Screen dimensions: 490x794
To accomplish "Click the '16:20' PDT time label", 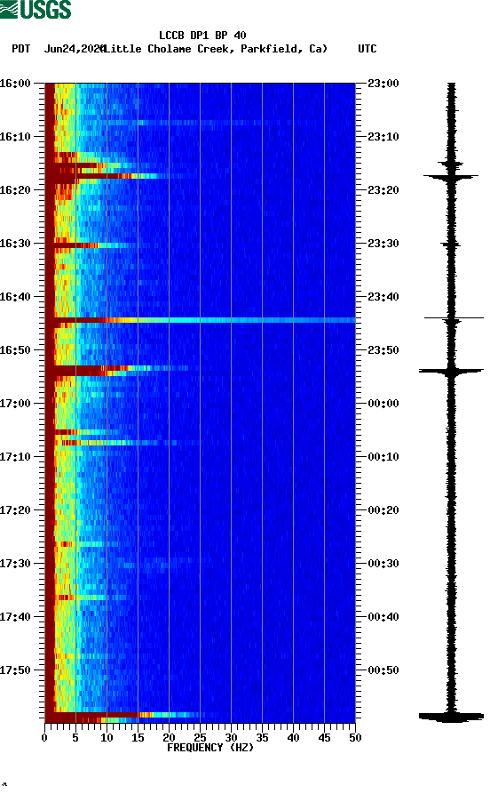I will (x=15, y=190).
